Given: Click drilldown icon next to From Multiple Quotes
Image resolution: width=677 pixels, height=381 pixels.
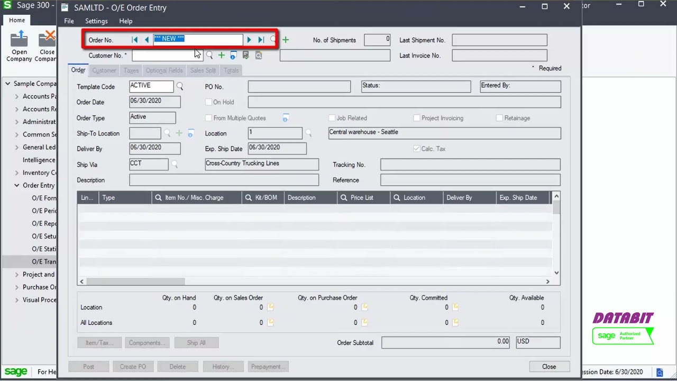Looking at the screenshot, I should 285,118.
